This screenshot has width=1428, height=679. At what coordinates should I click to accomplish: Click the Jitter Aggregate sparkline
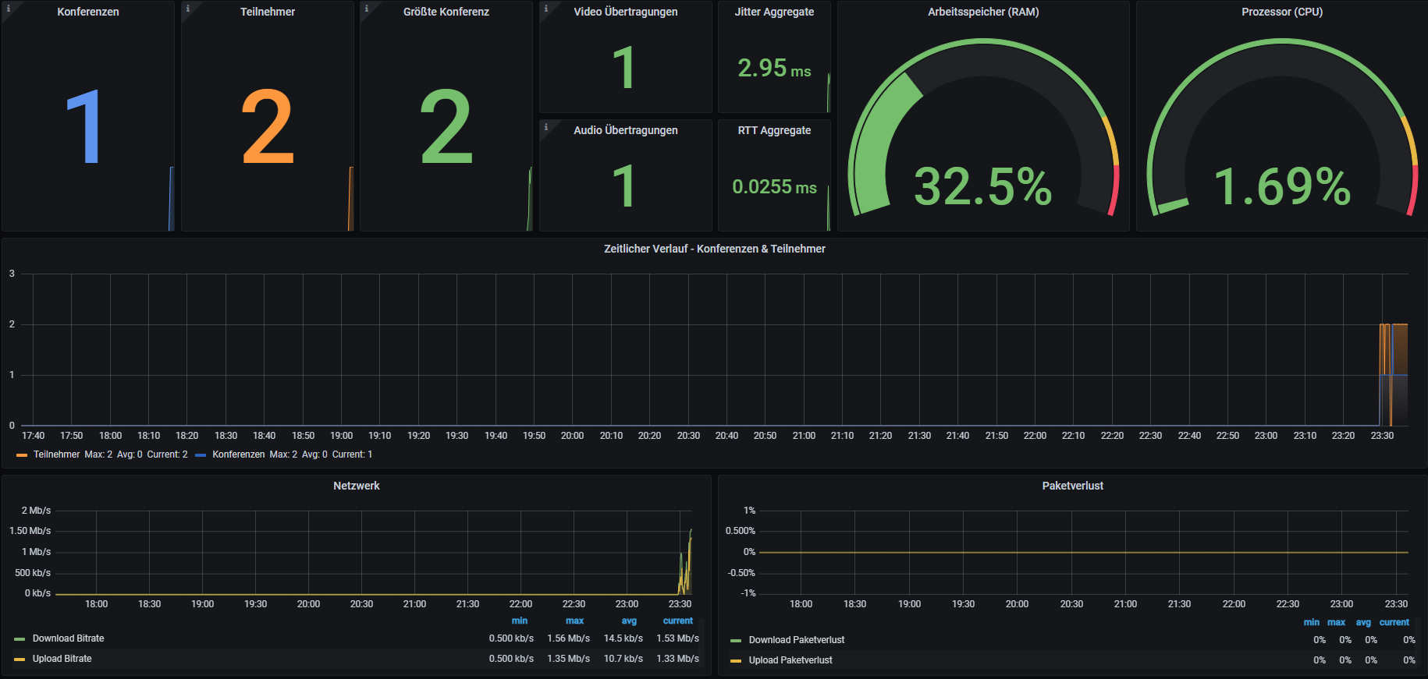coord(828,93)
